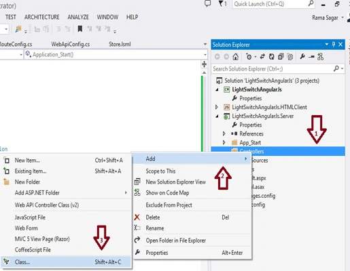
Task: Click the black bookmark toggle icon
Action: (x=80, y=29)
